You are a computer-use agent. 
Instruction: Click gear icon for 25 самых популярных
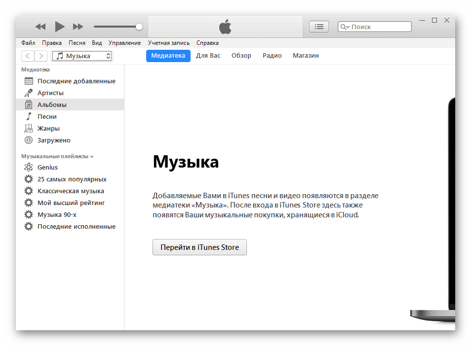[x=29, y=179]
